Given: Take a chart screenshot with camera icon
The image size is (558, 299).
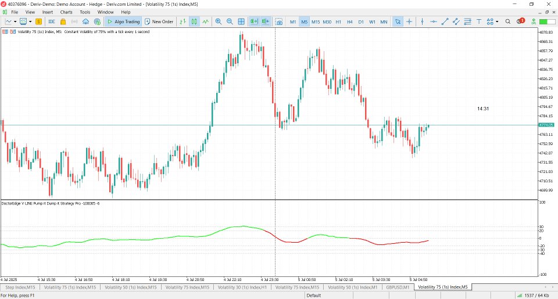Looking at the screenshot, I should (279, 21).
